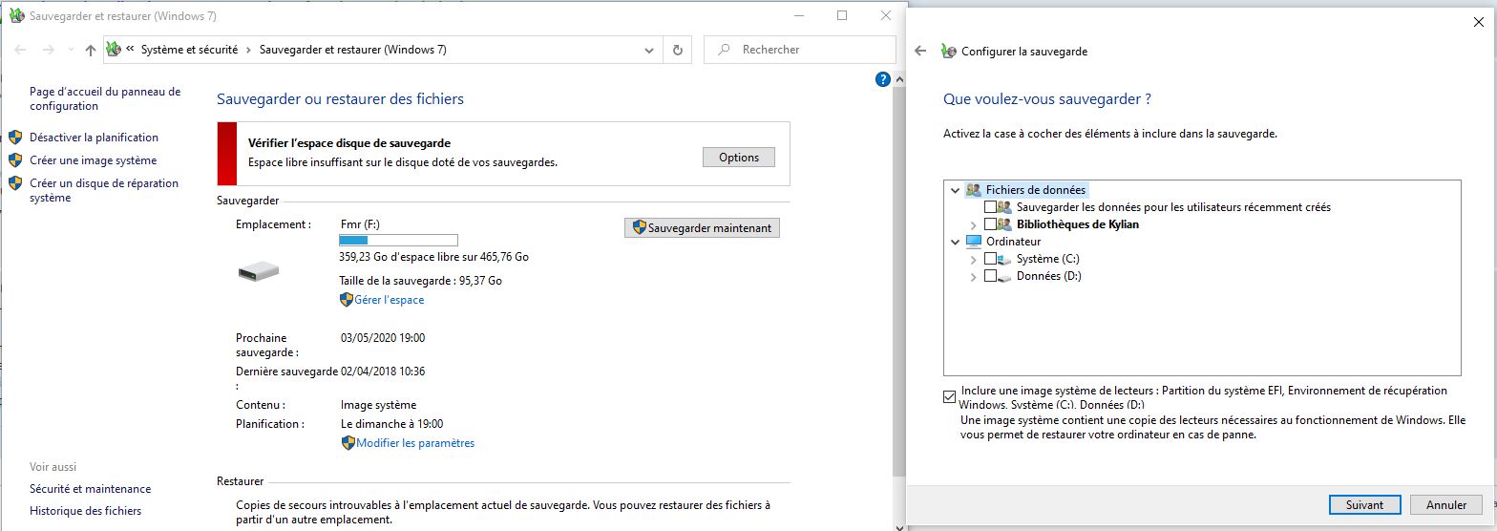Click shield icon next to Désactiver la planification
The height and width of the screenshot is (531, 1497).
click(15, 138)
